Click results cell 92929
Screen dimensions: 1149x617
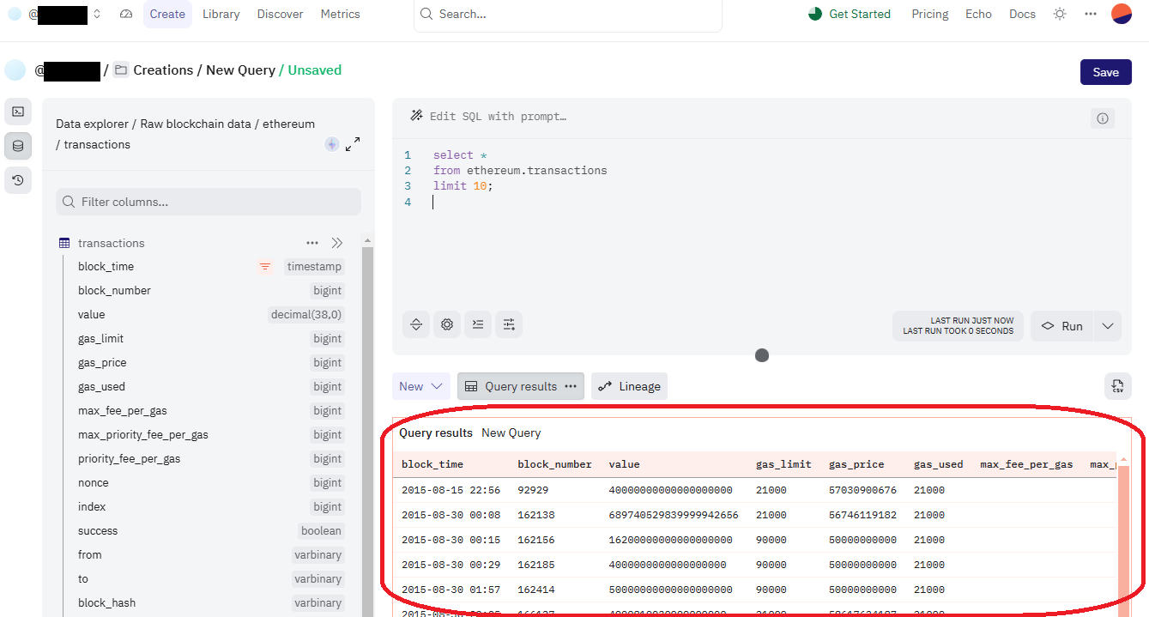[x=533, y=490]
